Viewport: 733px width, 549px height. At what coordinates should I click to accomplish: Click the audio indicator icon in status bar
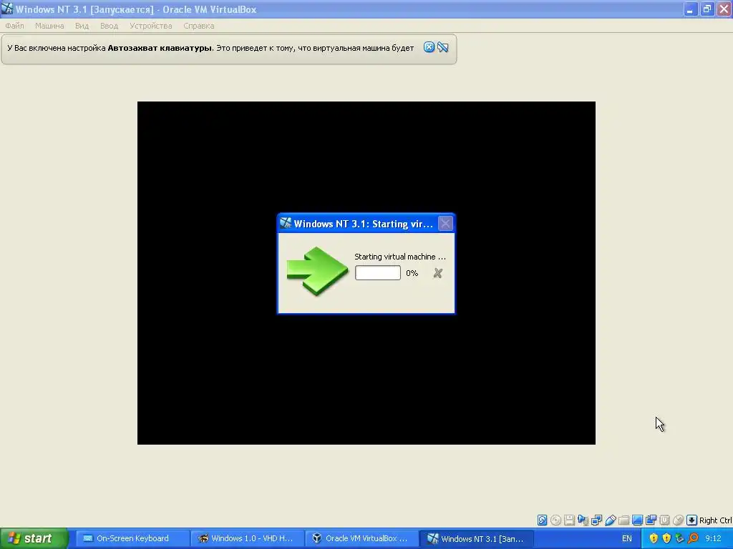coord(583,520)
